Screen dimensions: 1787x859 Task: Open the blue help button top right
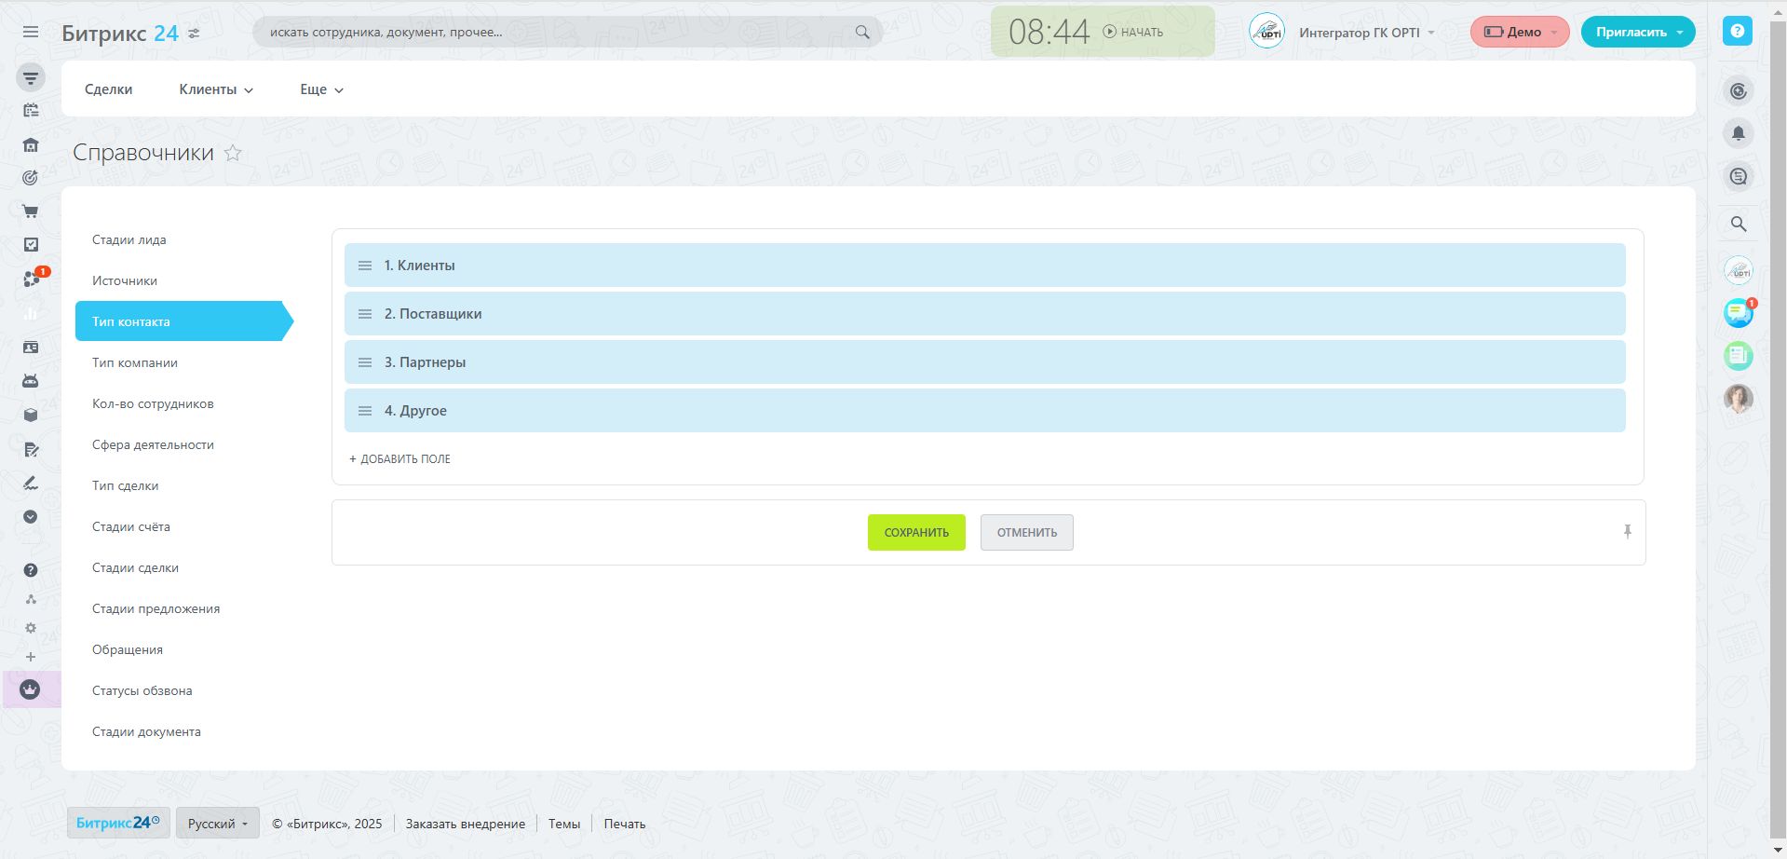[1737, 31]
